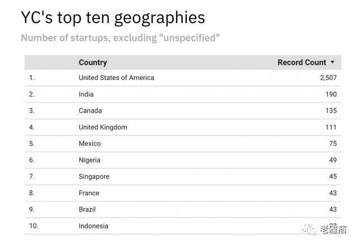358x245 pixels.
Task: Click the Canada country cell
Action: [x=90, y=111]
